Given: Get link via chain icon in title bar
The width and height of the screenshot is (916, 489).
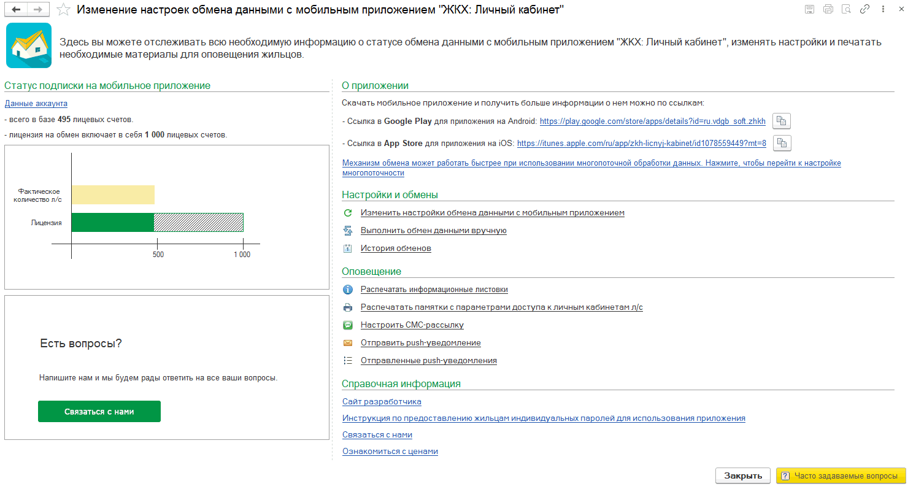Looking at the screenshot, I should tap(864, 9).
